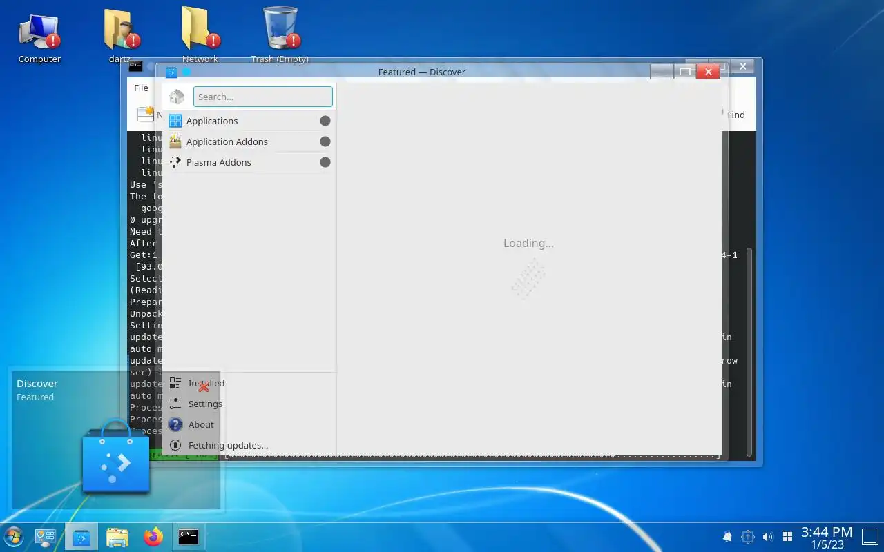Click the Discover window menu icon in the title bar

(171, 72)
